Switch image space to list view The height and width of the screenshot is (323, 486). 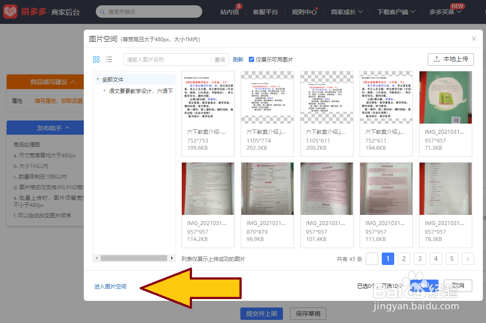[108, 59]
